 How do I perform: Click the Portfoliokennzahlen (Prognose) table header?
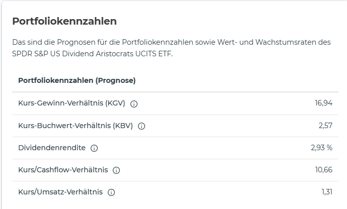pyautogui.click(x=77, y=80)
